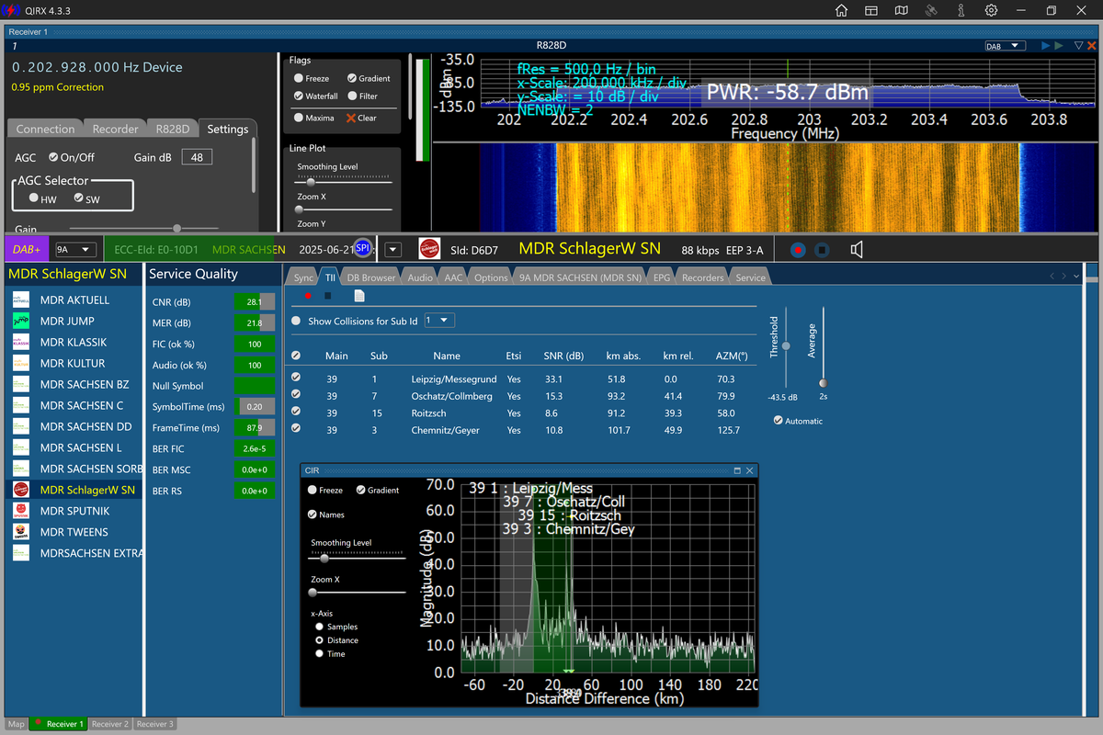Stop TII recording with the square icon

coord(327,296)
